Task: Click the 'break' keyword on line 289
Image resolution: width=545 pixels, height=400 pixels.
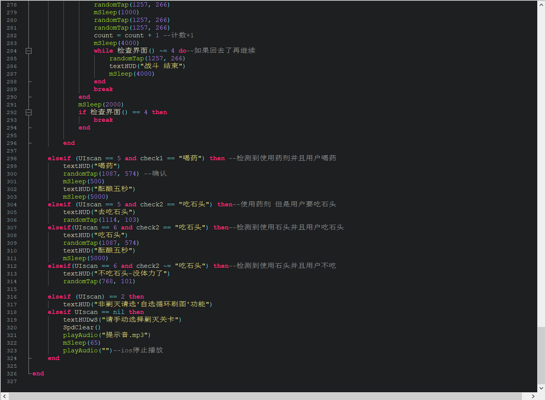Action: [103, 89]
